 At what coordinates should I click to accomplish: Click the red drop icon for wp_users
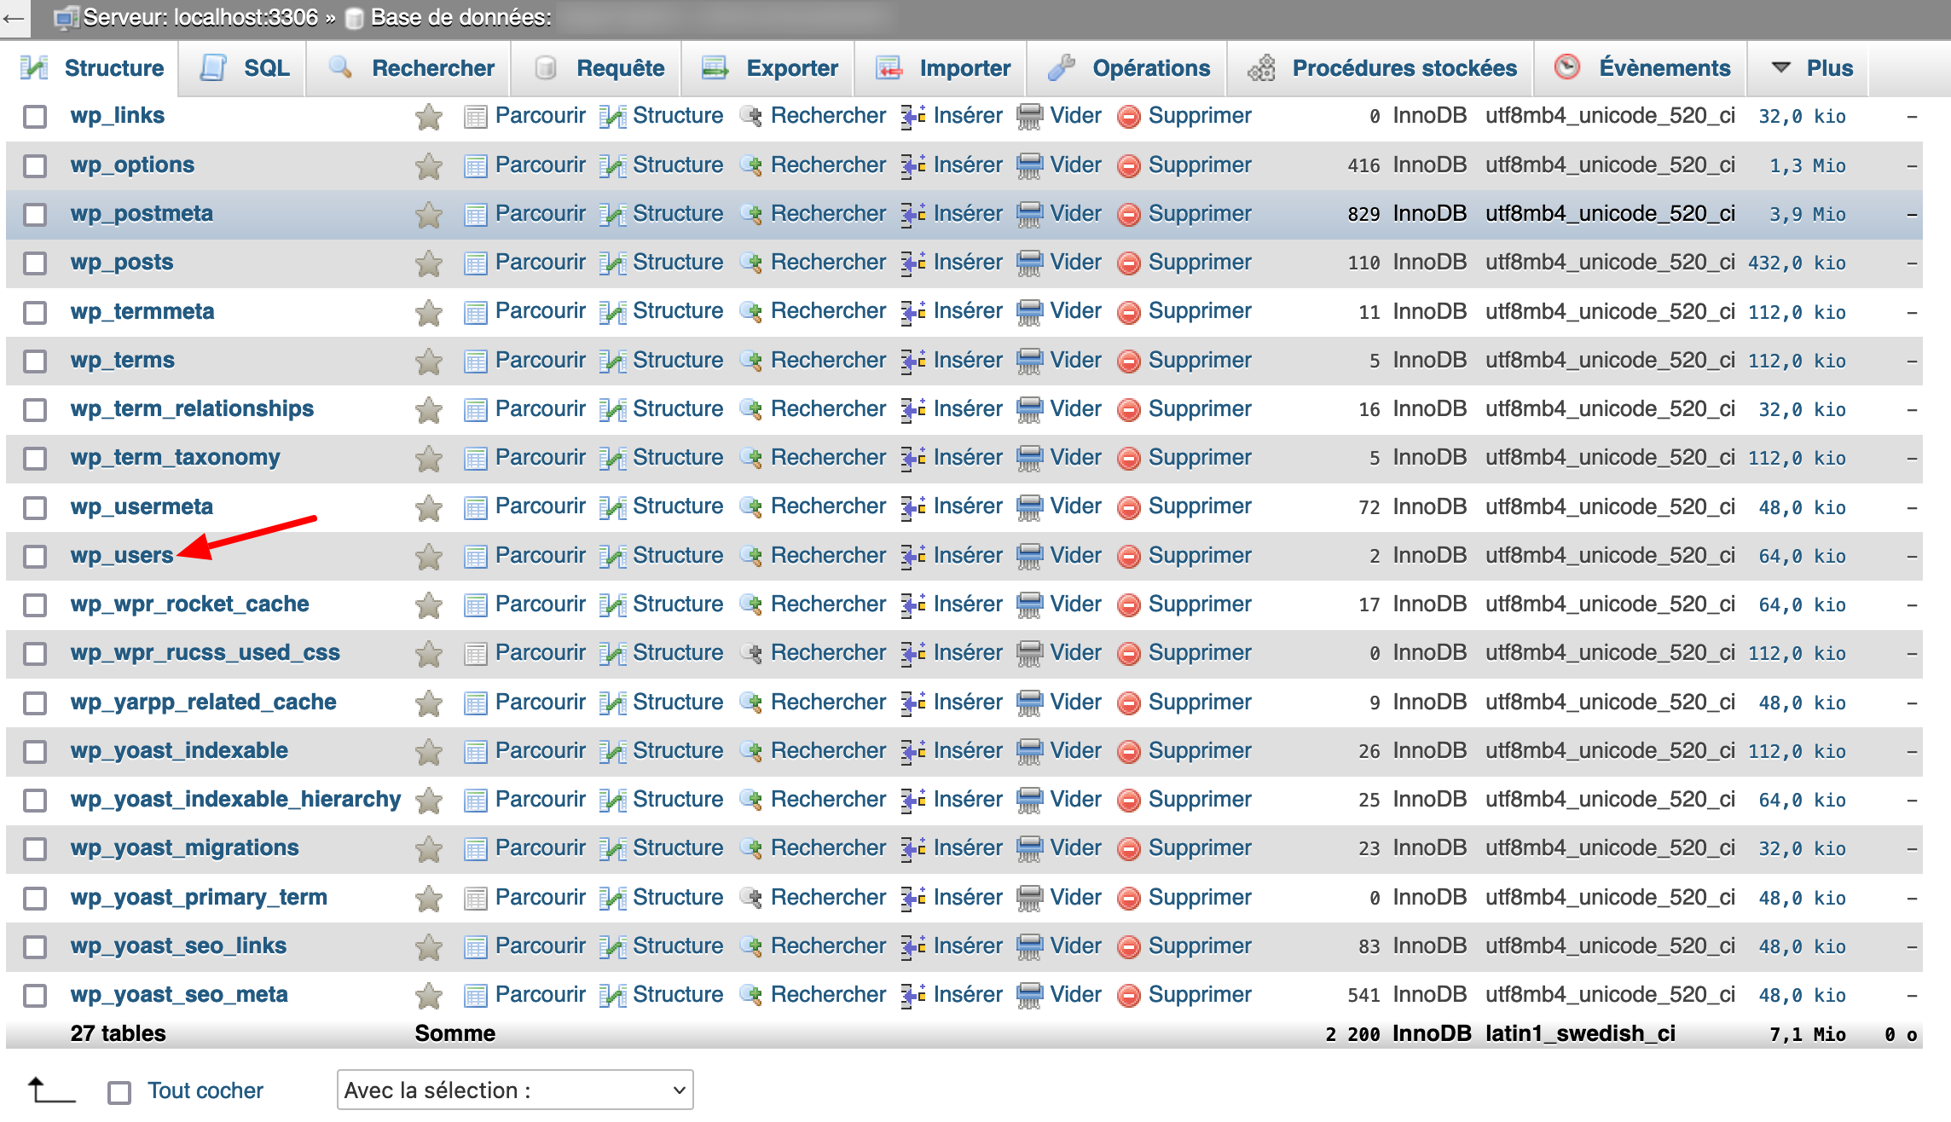[x=1129, y=557]
